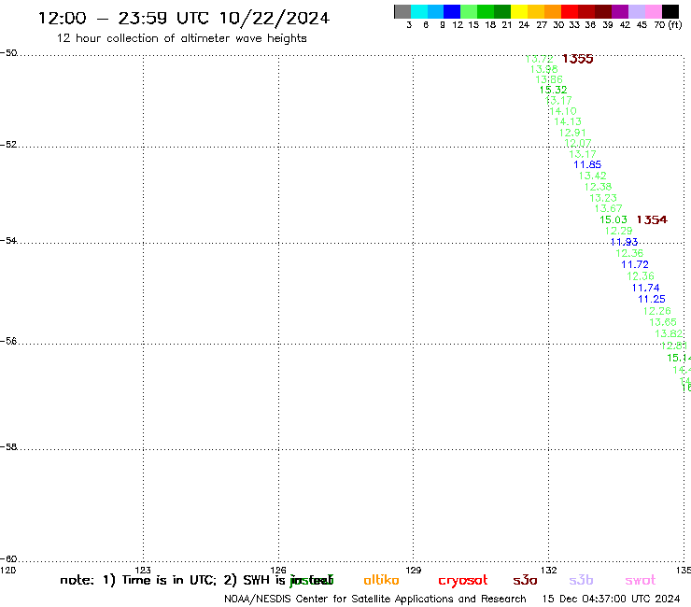
Task: Select the orange legend swatch near 30
Action: tap(553, 11)
